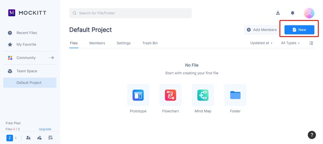Open the notifications bell
The image size is (323, 144).
coord(293,13)
